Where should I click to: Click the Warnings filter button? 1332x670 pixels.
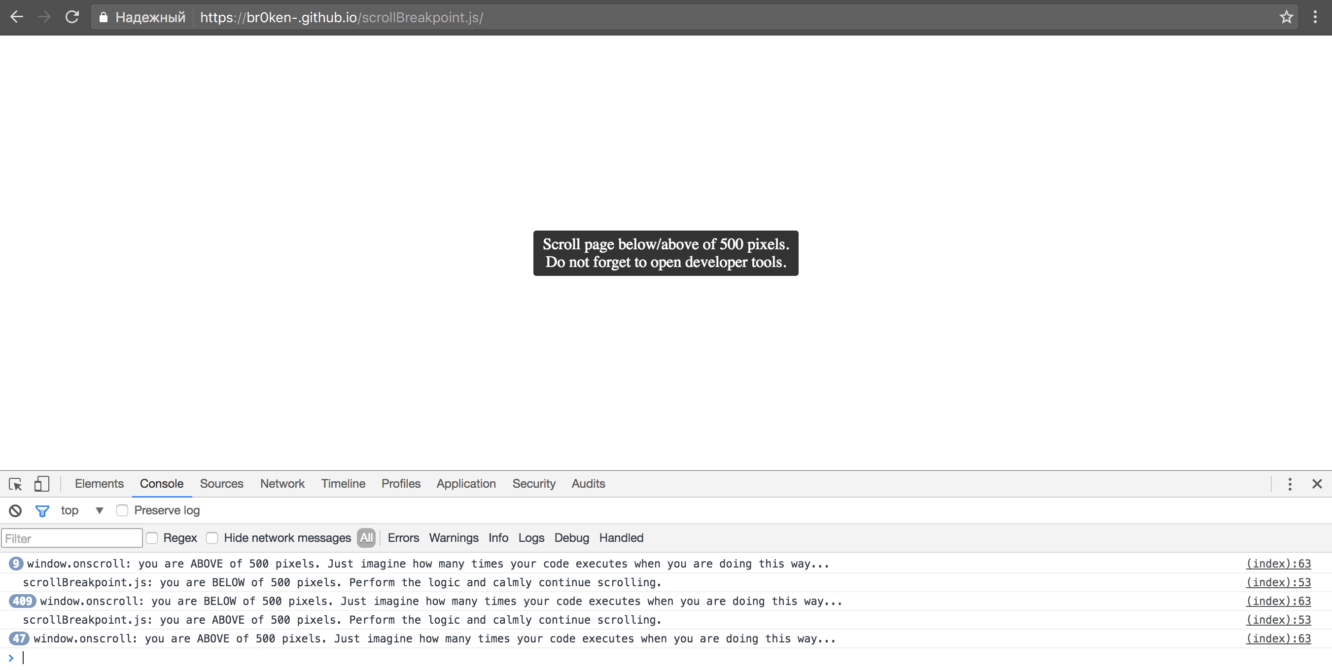click(x=454, y=537)
